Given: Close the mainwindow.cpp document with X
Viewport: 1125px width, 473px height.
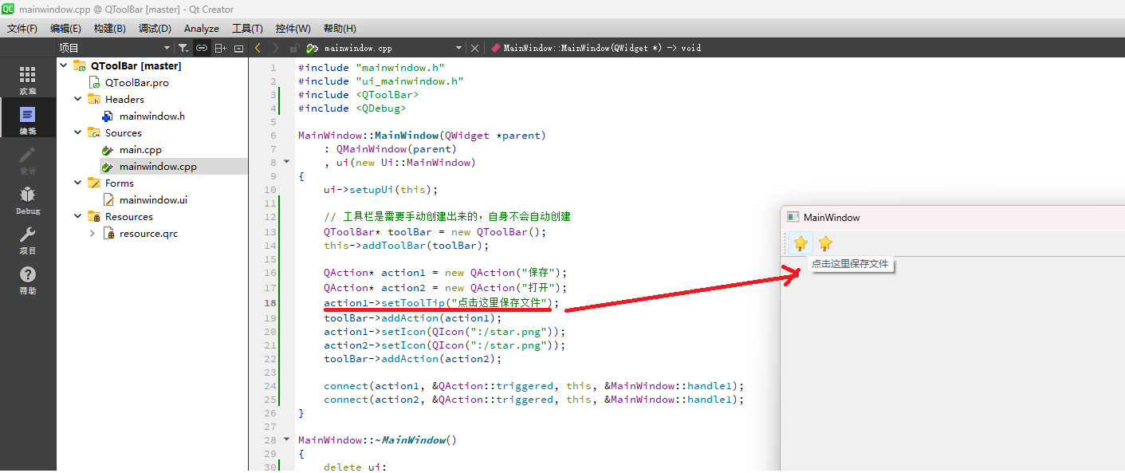Looking at the screenshot, I should click(475, 48).
